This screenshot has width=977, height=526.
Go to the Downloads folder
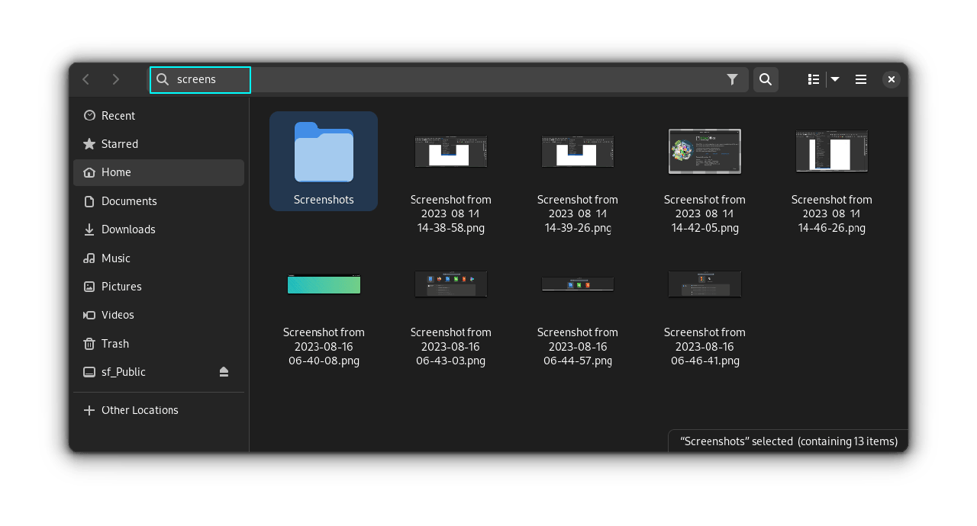(x=128, y=229)
